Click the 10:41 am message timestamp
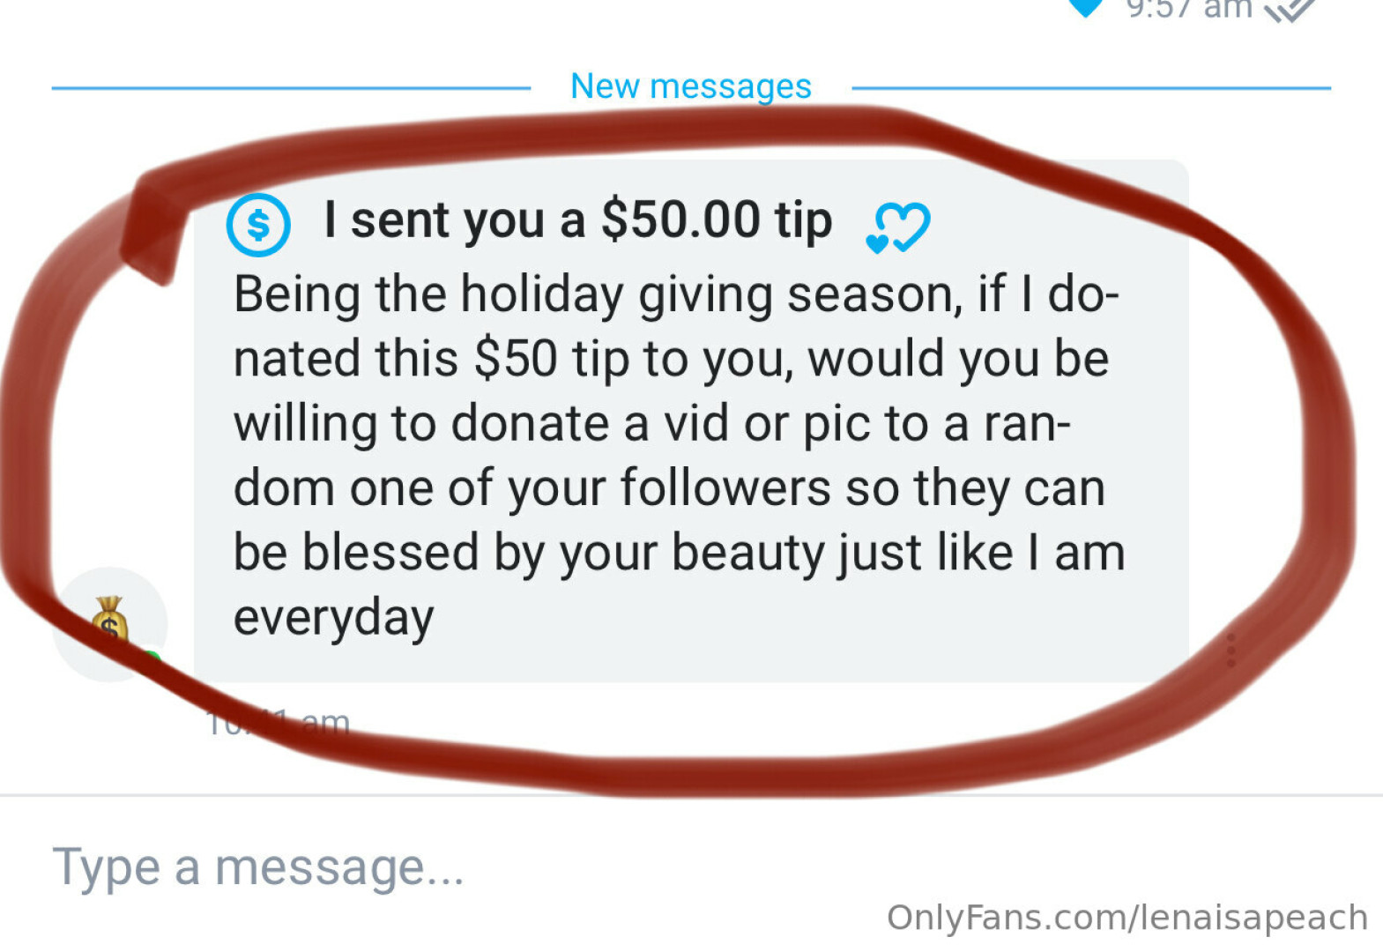Image resolution: width=1383 pixels, height=952 pixels. pos(279,724)
